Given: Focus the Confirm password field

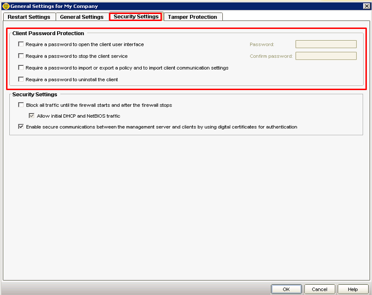Looking at the screenshot, I should tap(326, 56).
